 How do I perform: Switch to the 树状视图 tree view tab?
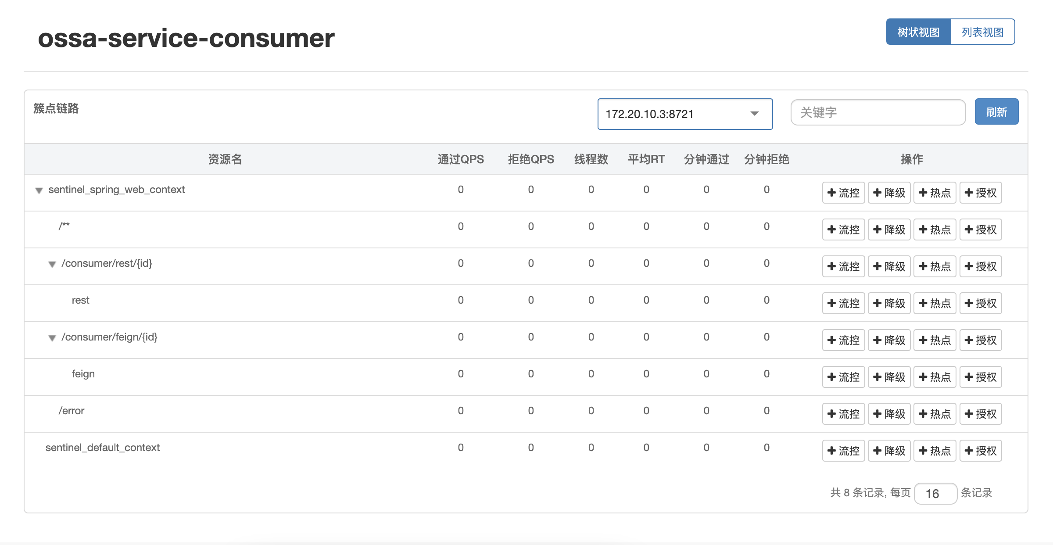pyautogui.click(x=918, y=32)
